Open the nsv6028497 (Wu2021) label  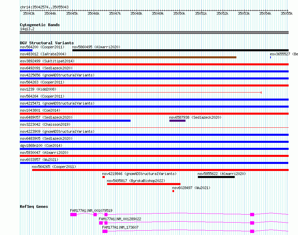[x=191, y=188]
